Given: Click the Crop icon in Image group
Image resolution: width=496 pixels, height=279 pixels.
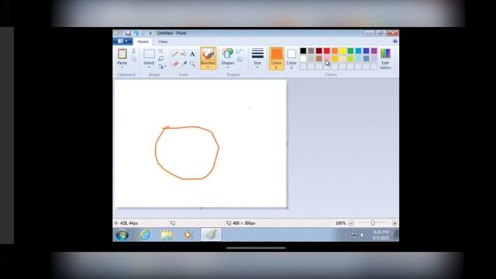Looking at the screenshot, I should 161,51.
